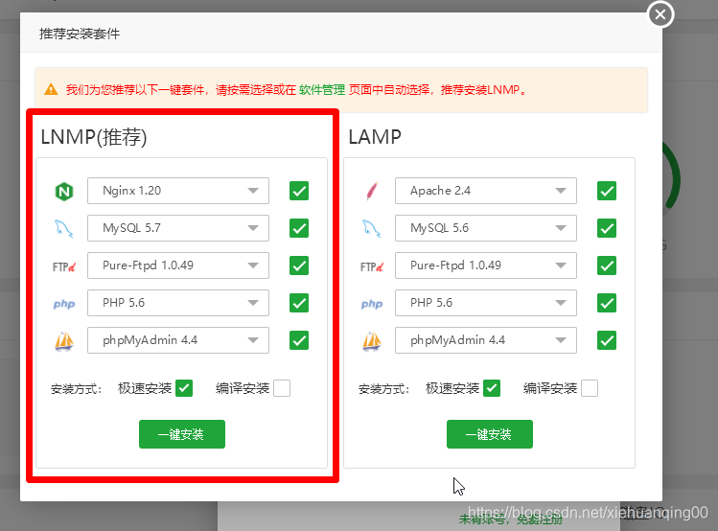The height and width of the screenshot is (531, 718).
Task: Uncheck MySQL 5.7 in LNMP
Action: 299,228
